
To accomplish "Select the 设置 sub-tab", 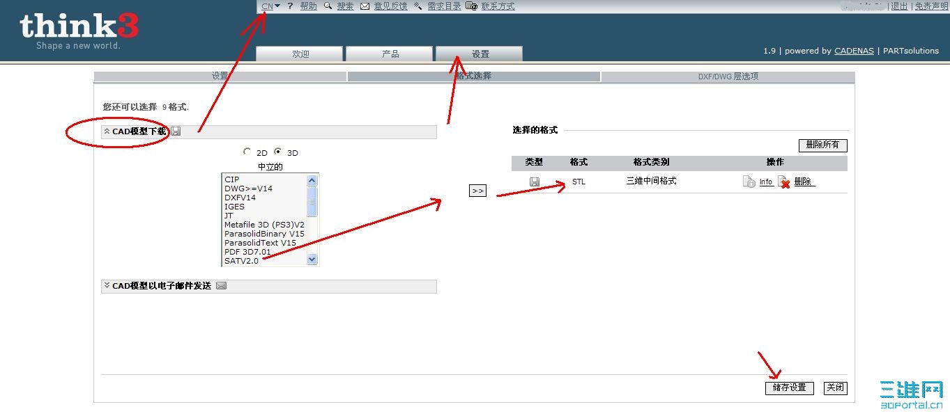I will [220, 77].
